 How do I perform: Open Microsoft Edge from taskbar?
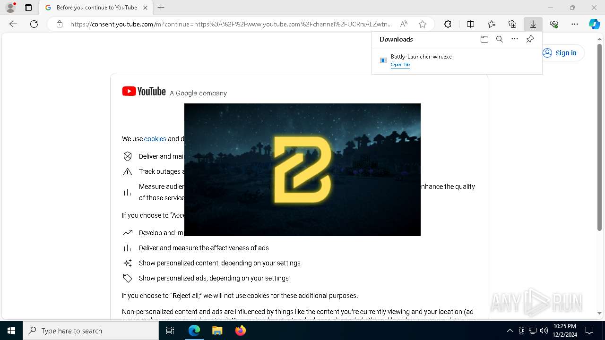click(x=194, y=331)
